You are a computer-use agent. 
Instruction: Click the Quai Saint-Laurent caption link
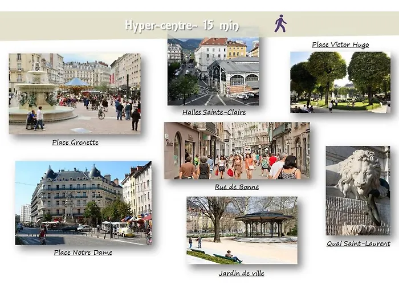click(358, 243)
